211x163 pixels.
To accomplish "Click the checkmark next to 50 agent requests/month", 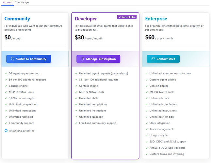I will click(6, 73).
